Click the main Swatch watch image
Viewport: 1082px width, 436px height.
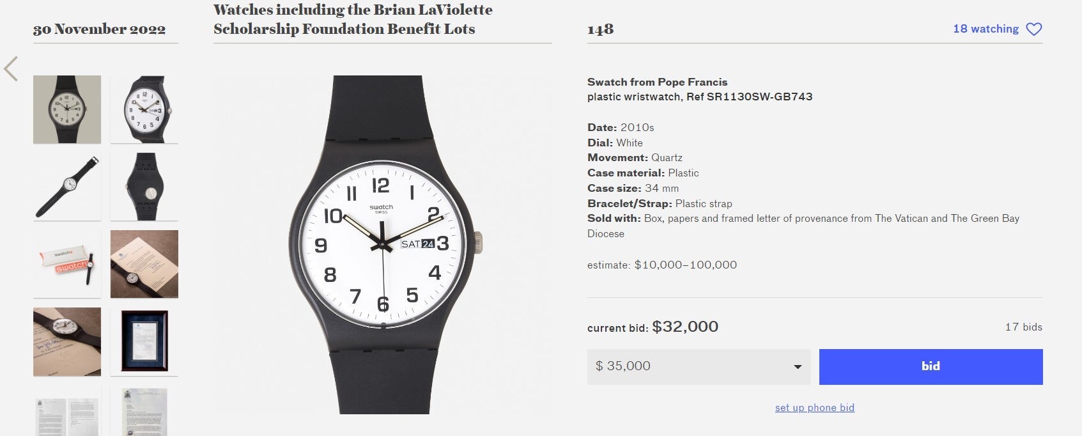382,245
